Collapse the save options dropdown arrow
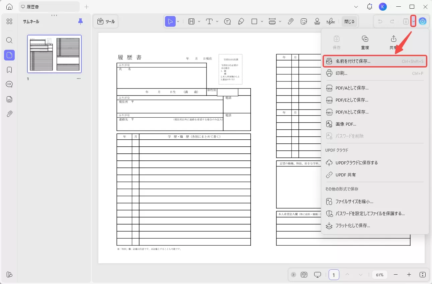This screenshot has height=284, width=432. coord(413,21)
